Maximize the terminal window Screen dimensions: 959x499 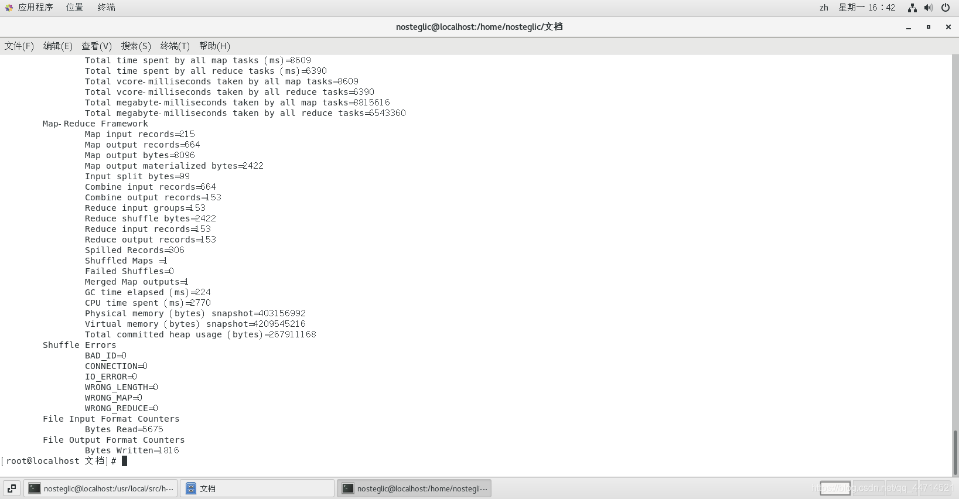929,27
